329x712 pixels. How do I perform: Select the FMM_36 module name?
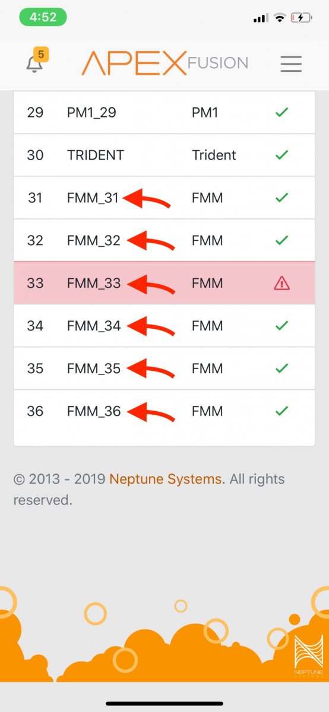94,411
